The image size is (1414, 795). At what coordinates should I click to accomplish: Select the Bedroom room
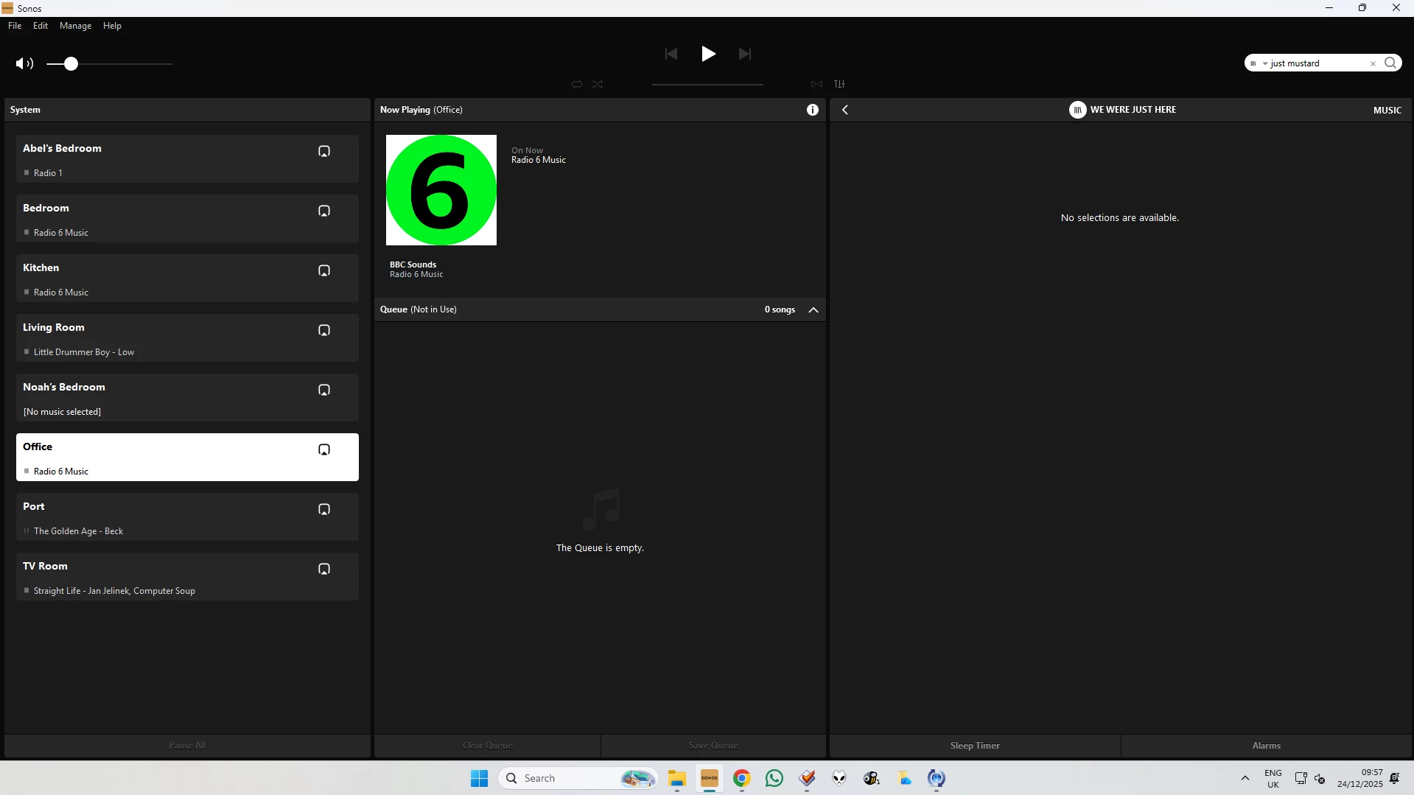(x=187, y=218)
